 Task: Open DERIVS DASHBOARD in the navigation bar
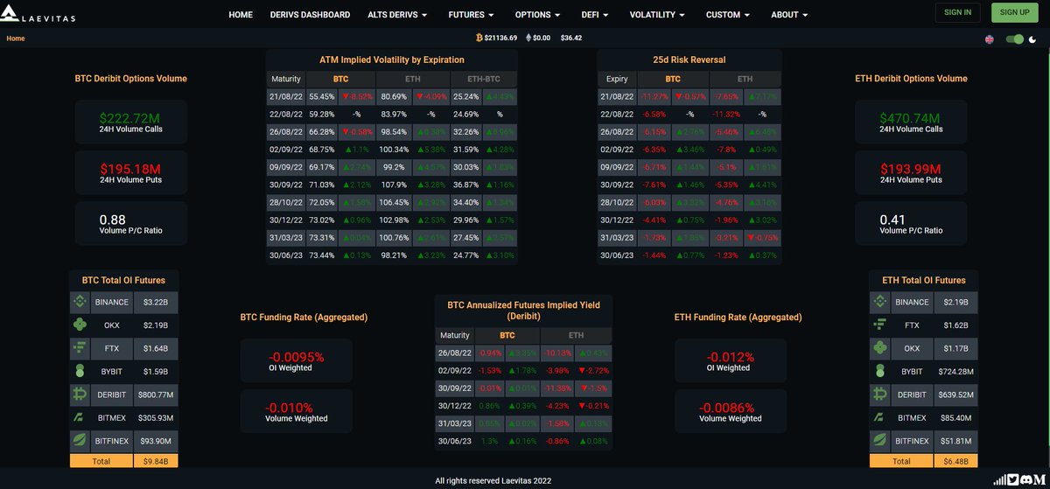pos(310,15)
